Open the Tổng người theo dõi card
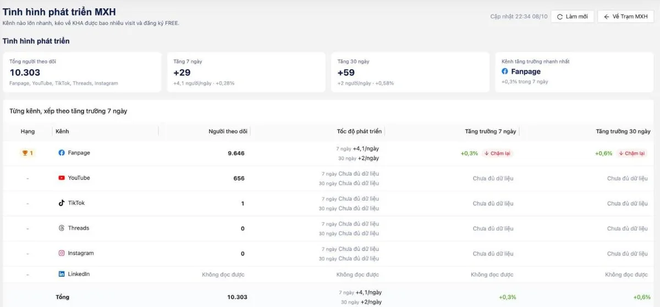Screen dimensions: 660x307 (x=82, y=72)
